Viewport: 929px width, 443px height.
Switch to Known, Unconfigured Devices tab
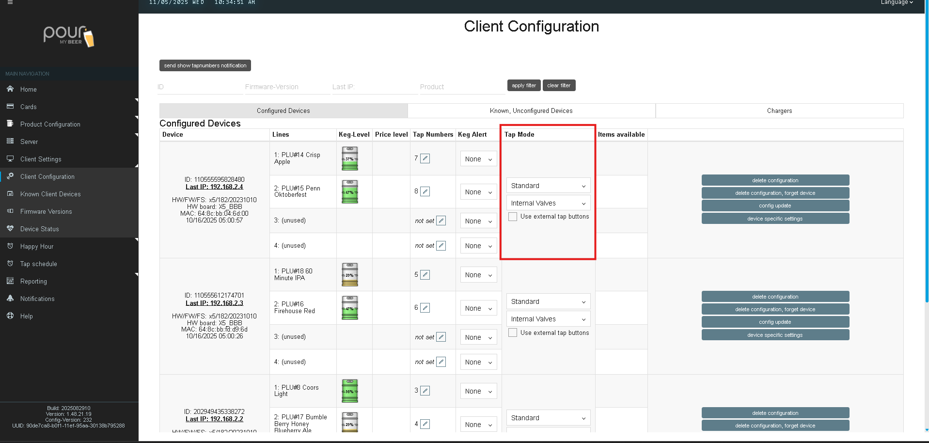(531, 111)
